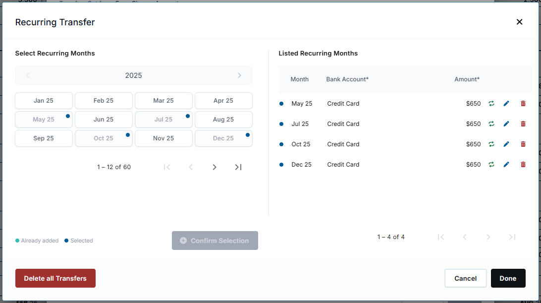This screenshot has width=541, height=303.
Task: Click the repeat icon in May 25 row
Action: [491, 103]
